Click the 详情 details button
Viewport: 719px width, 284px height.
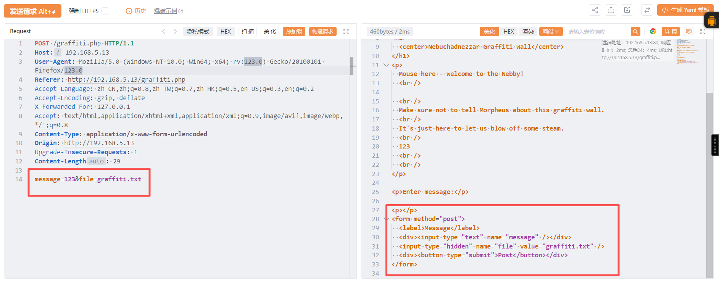click(x=671, y=32)
